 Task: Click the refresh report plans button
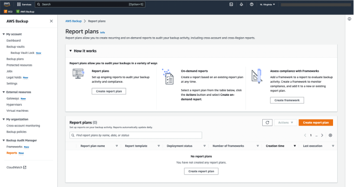[267, 122]
